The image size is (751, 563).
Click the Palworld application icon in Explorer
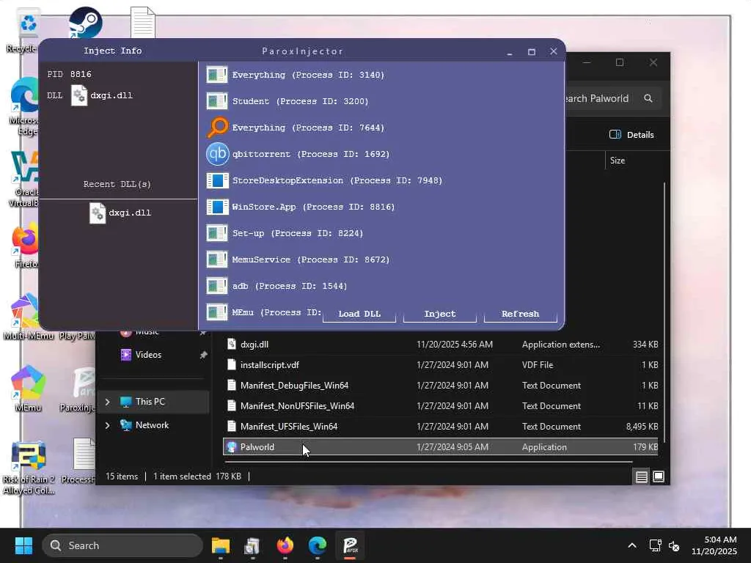[231, 446]
